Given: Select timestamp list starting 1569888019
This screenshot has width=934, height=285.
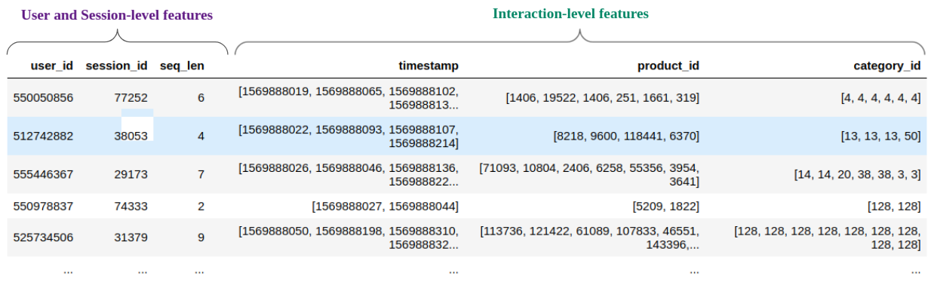Looking at the screenshot, I should (x=349, y=97).
